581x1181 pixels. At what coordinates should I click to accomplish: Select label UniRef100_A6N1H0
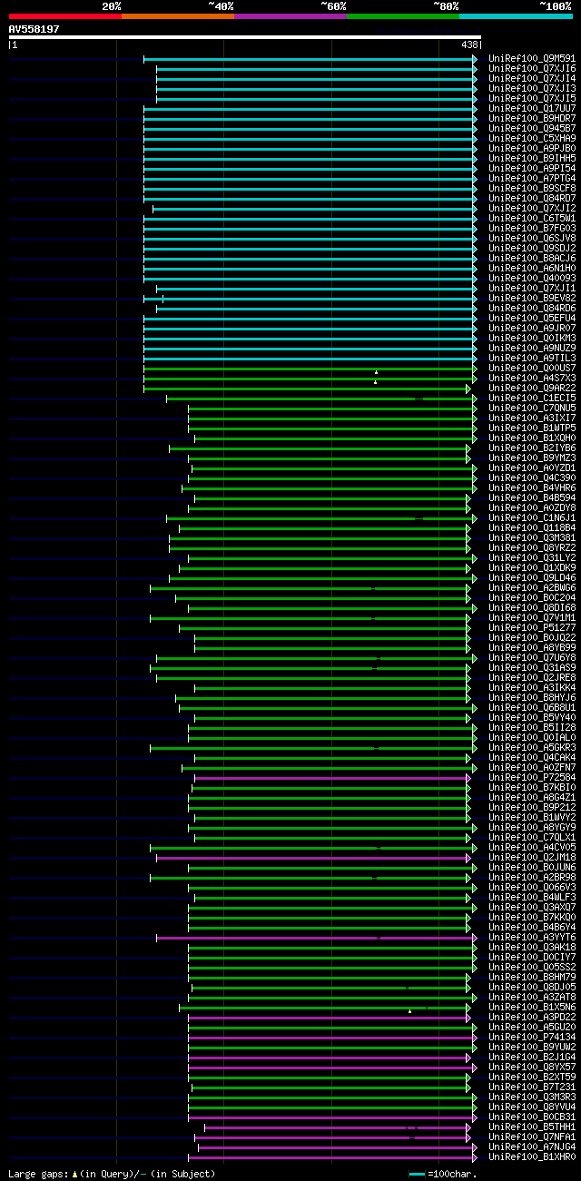(532, 269)
